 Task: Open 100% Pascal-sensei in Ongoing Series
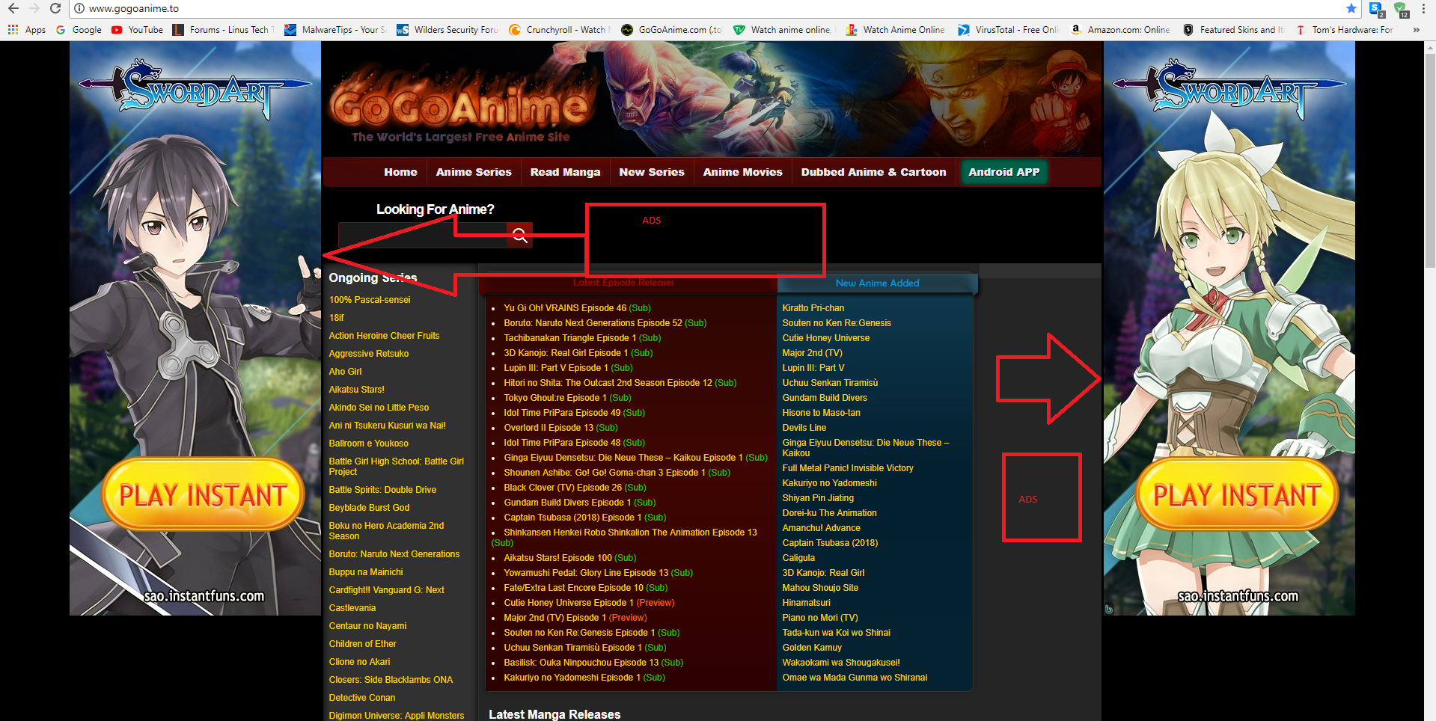click(x=370, y=300)
